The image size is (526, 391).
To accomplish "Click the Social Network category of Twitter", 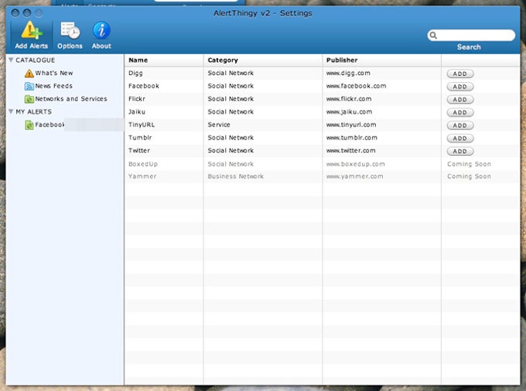I will [231, 150].
